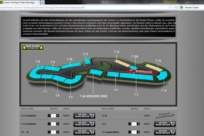Decrease quantity for T5 - T6
The height and width of the screenshot is (136, 204).
coord(49,132)
